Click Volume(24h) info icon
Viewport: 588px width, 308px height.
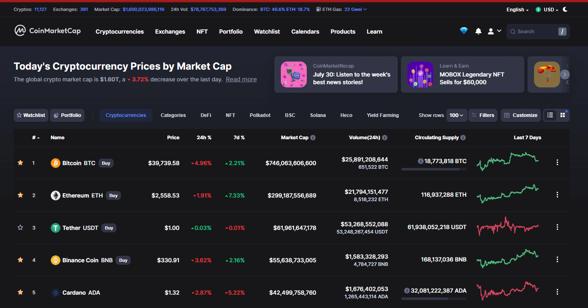(385, 138)
